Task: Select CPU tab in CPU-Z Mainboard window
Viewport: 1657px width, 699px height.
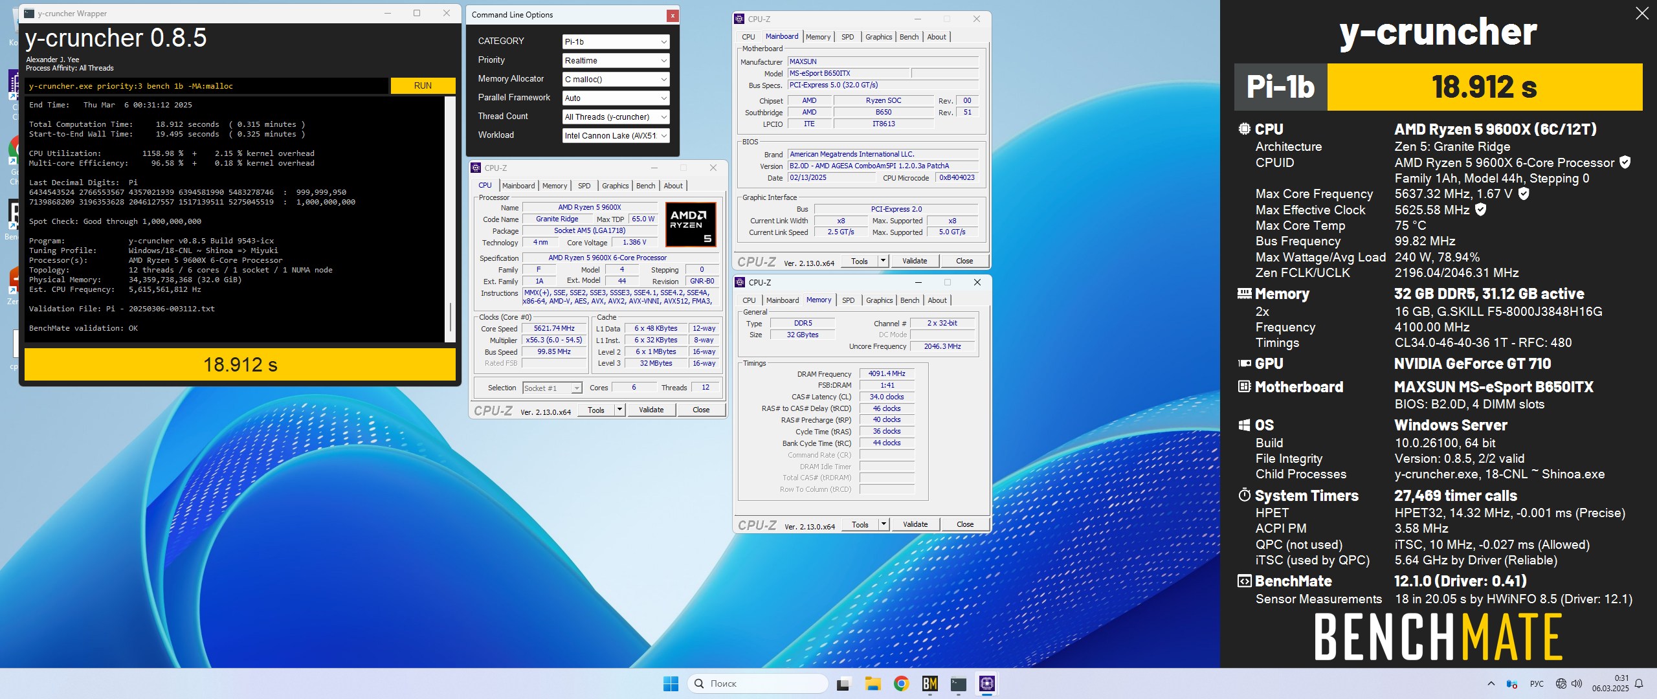Action: click(x=748, y=37)
